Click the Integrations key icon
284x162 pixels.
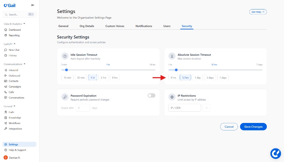click(6, 129)
